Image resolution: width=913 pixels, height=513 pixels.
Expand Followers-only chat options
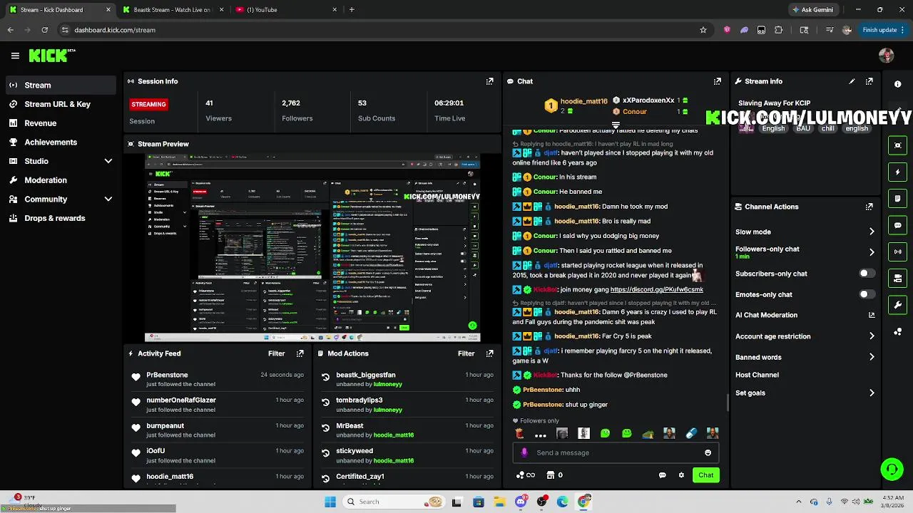coord(872,252)
